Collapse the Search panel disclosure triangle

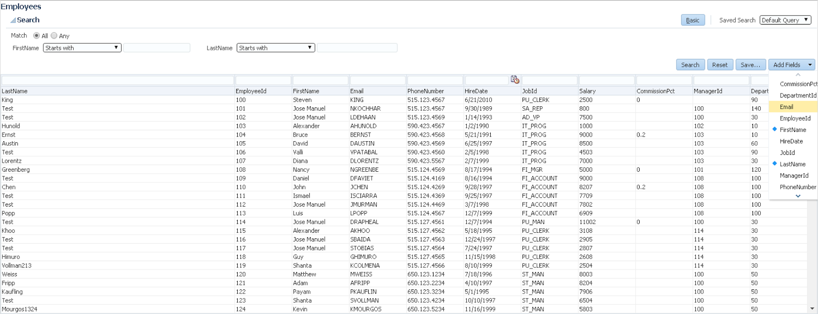pos(13,20)
